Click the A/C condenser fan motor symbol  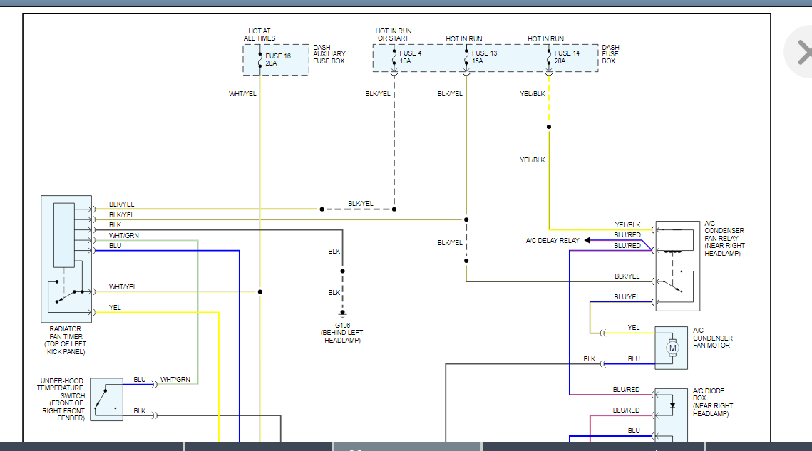click(x=672, y=348)
